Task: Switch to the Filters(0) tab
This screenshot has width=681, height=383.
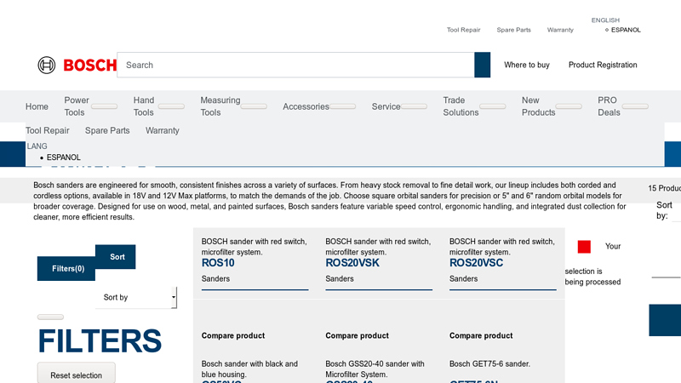Action: [67, 268]
